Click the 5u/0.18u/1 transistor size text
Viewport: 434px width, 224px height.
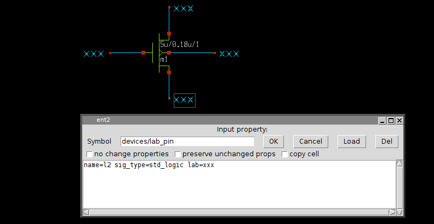coord(179,44)
